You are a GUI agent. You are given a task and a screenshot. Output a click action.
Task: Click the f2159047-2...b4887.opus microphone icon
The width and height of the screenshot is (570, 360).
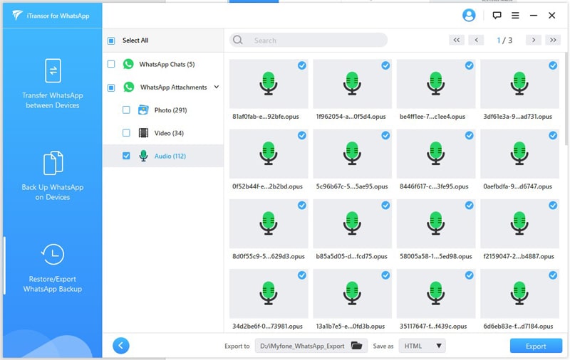519,223
